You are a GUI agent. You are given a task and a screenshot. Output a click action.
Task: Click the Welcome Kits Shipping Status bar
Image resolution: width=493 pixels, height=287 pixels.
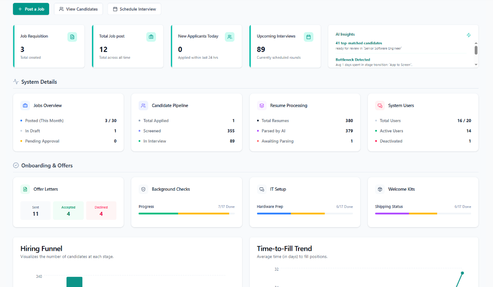coord(423,213)
